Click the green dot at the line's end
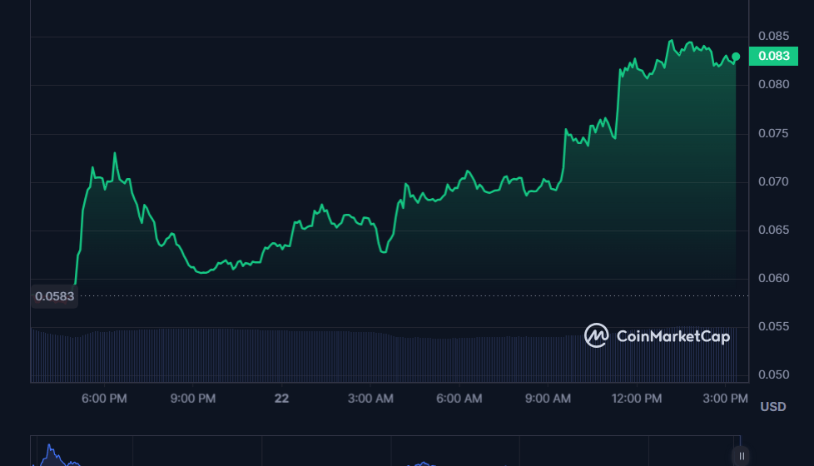Screen dimensions: 814x466 pos(736,57)
